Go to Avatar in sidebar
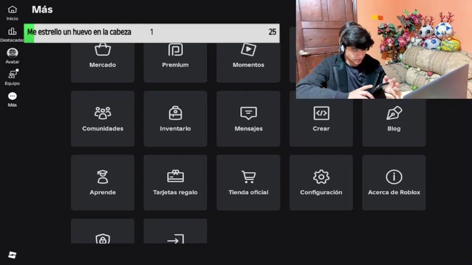472x265 pixels. coord(12,56)
